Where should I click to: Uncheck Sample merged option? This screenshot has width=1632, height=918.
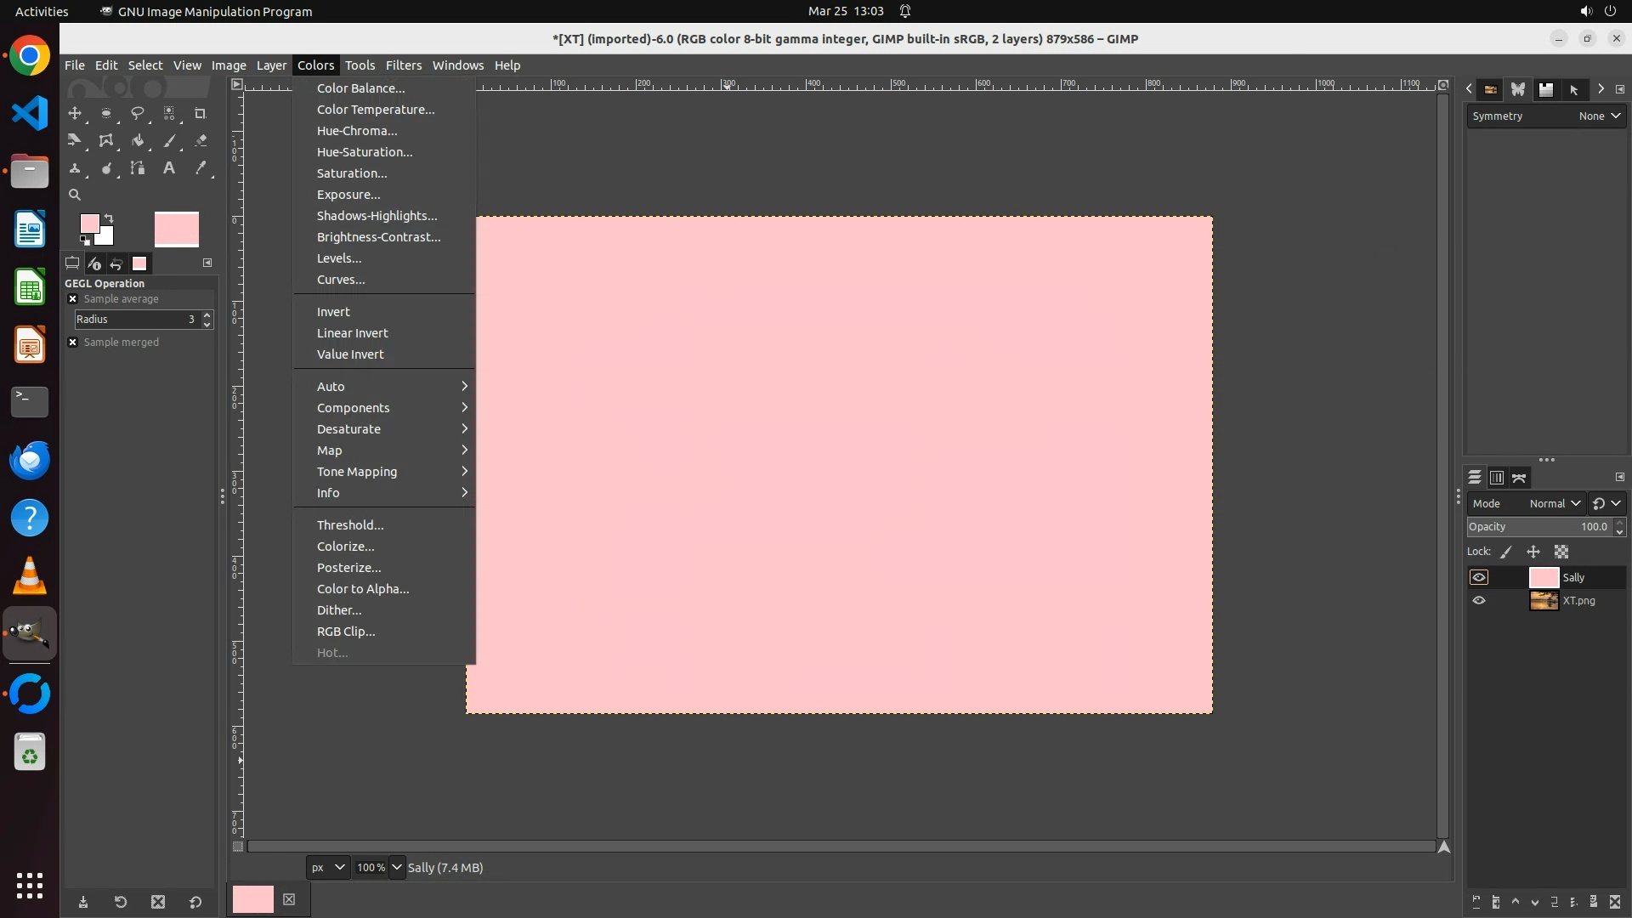pos(73,342)
